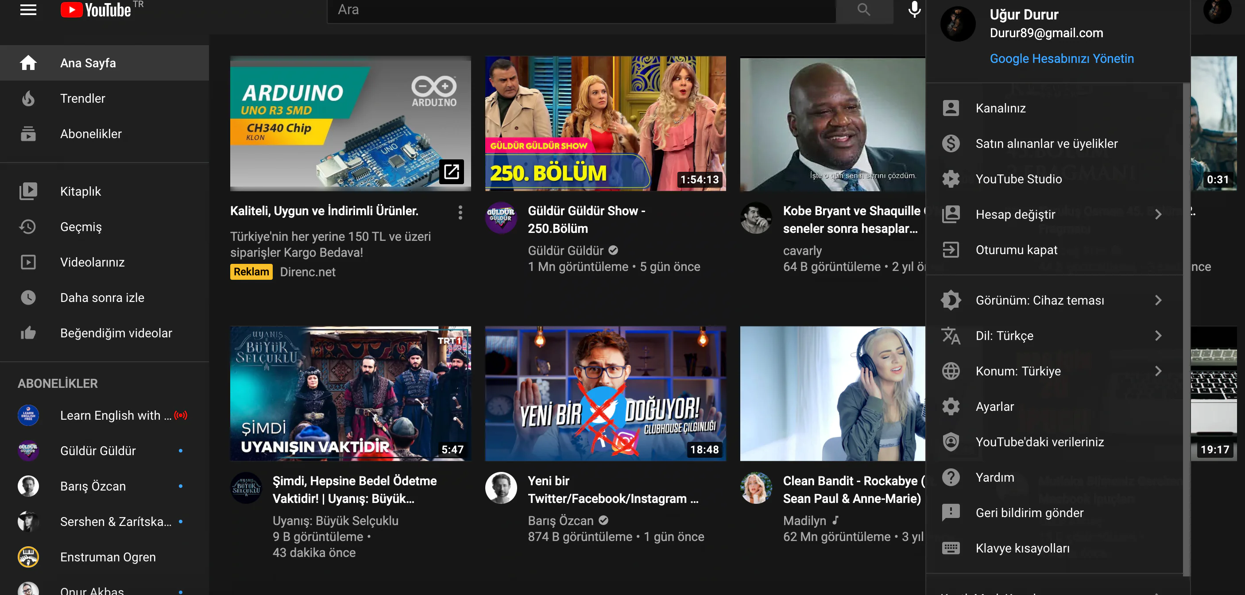Start a voice search with microphone icon
The width and height of the screenshot is (1245, 595).
[914, 9]
